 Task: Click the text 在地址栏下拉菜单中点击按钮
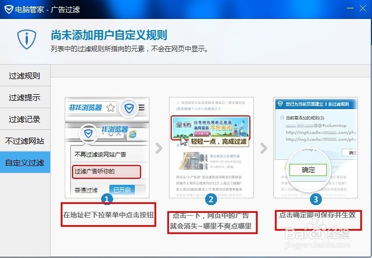point(108,215)
